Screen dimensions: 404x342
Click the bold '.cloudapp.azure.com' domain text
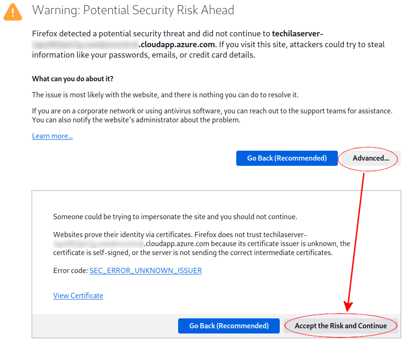pos(177,45)
